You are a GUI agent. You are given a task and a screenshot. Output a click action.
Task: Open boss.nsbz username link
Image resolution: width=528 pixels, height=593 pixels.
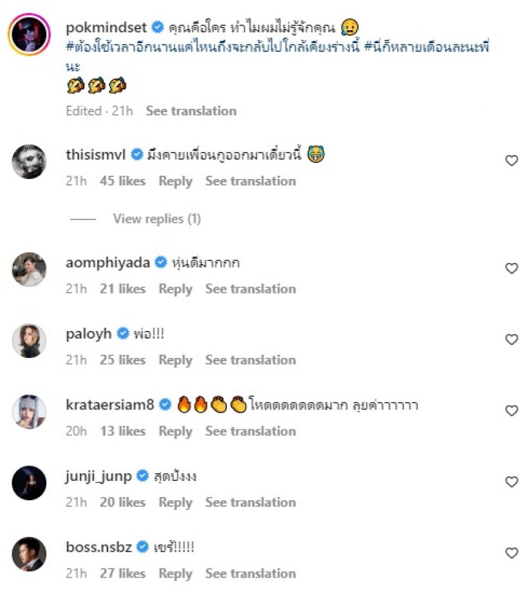click(x=99, y=547)
